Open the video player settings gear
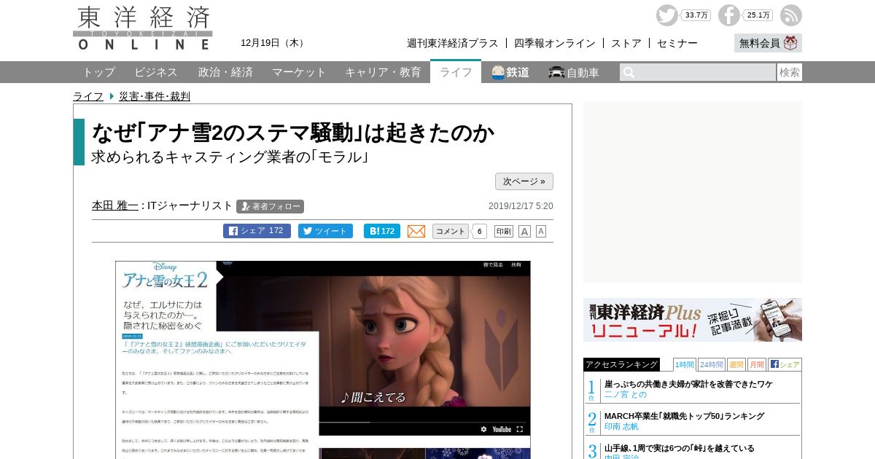Screen dimensions: 875x459 483,429
